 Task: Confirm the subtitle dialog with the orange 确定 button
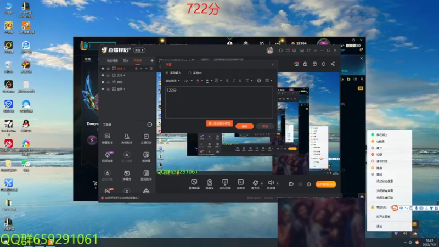(244, 126)
